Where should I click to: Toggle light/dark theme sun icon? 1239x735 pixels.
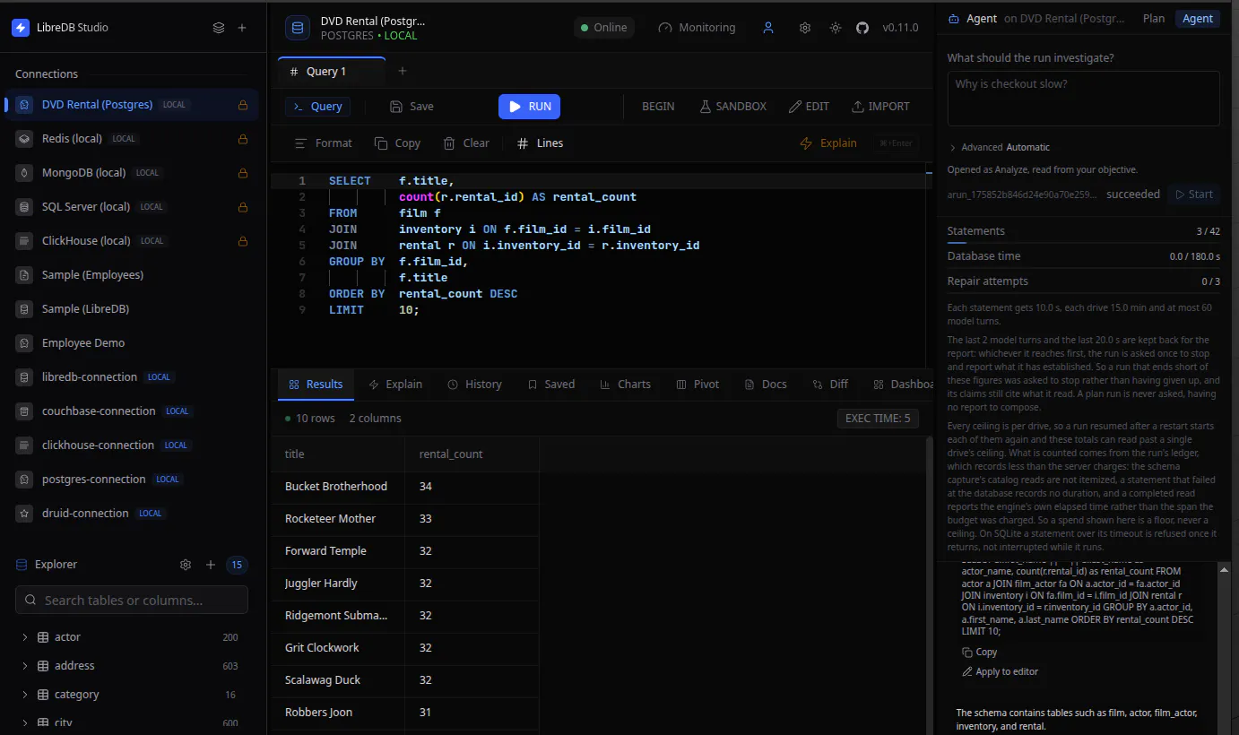tap(836, 28)
